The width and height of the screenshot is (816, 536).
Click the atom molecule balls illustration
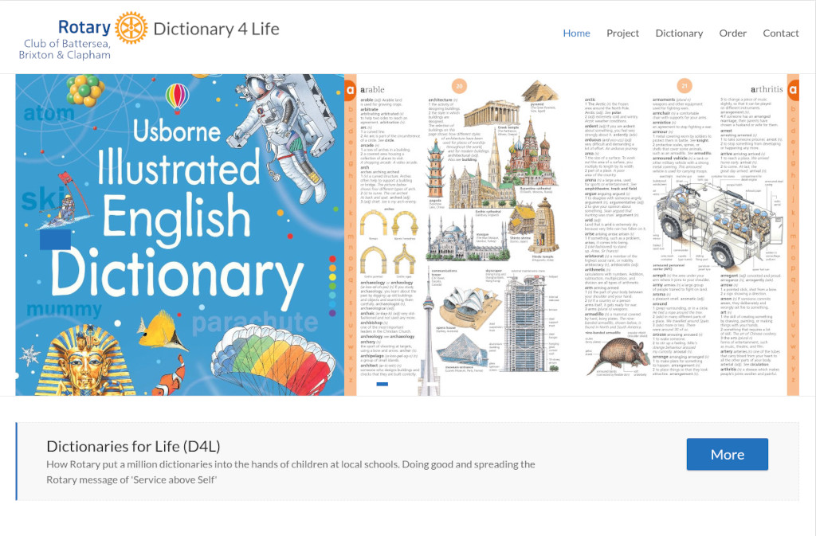(84, 89)
